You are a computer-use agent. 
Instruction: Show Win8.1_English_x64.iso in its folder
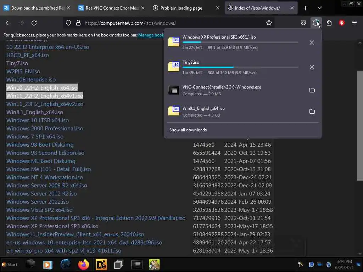click(312, 112)
